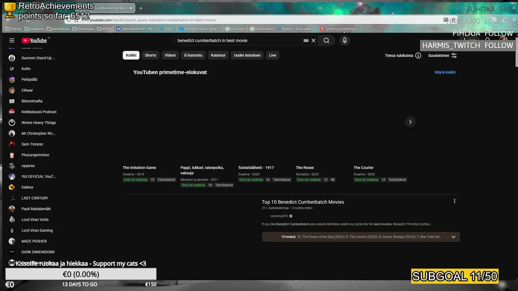Viewport: 518px width, 291px height.
Task: Clear the search query with the X
Action: [313, 40]
